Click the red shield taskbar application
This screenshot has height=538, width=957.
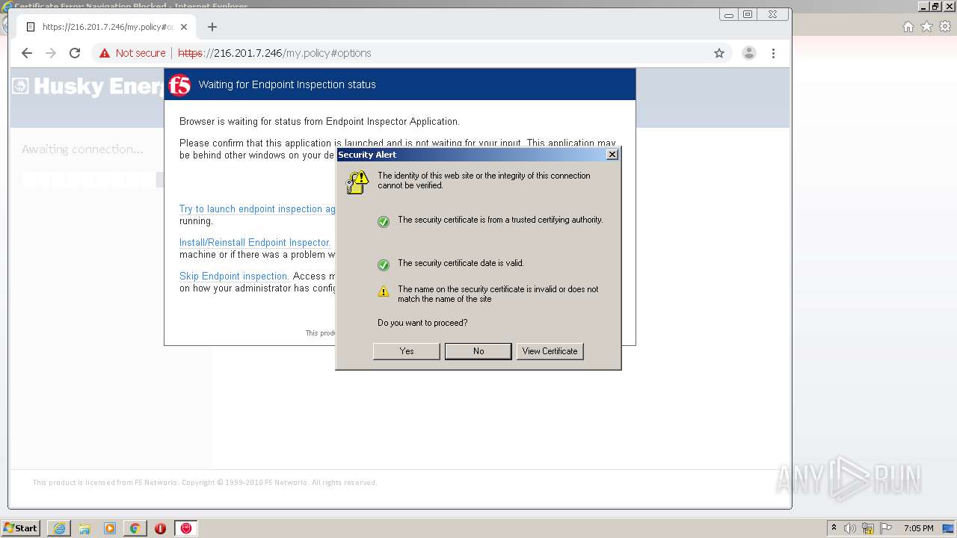click(186, 528)
